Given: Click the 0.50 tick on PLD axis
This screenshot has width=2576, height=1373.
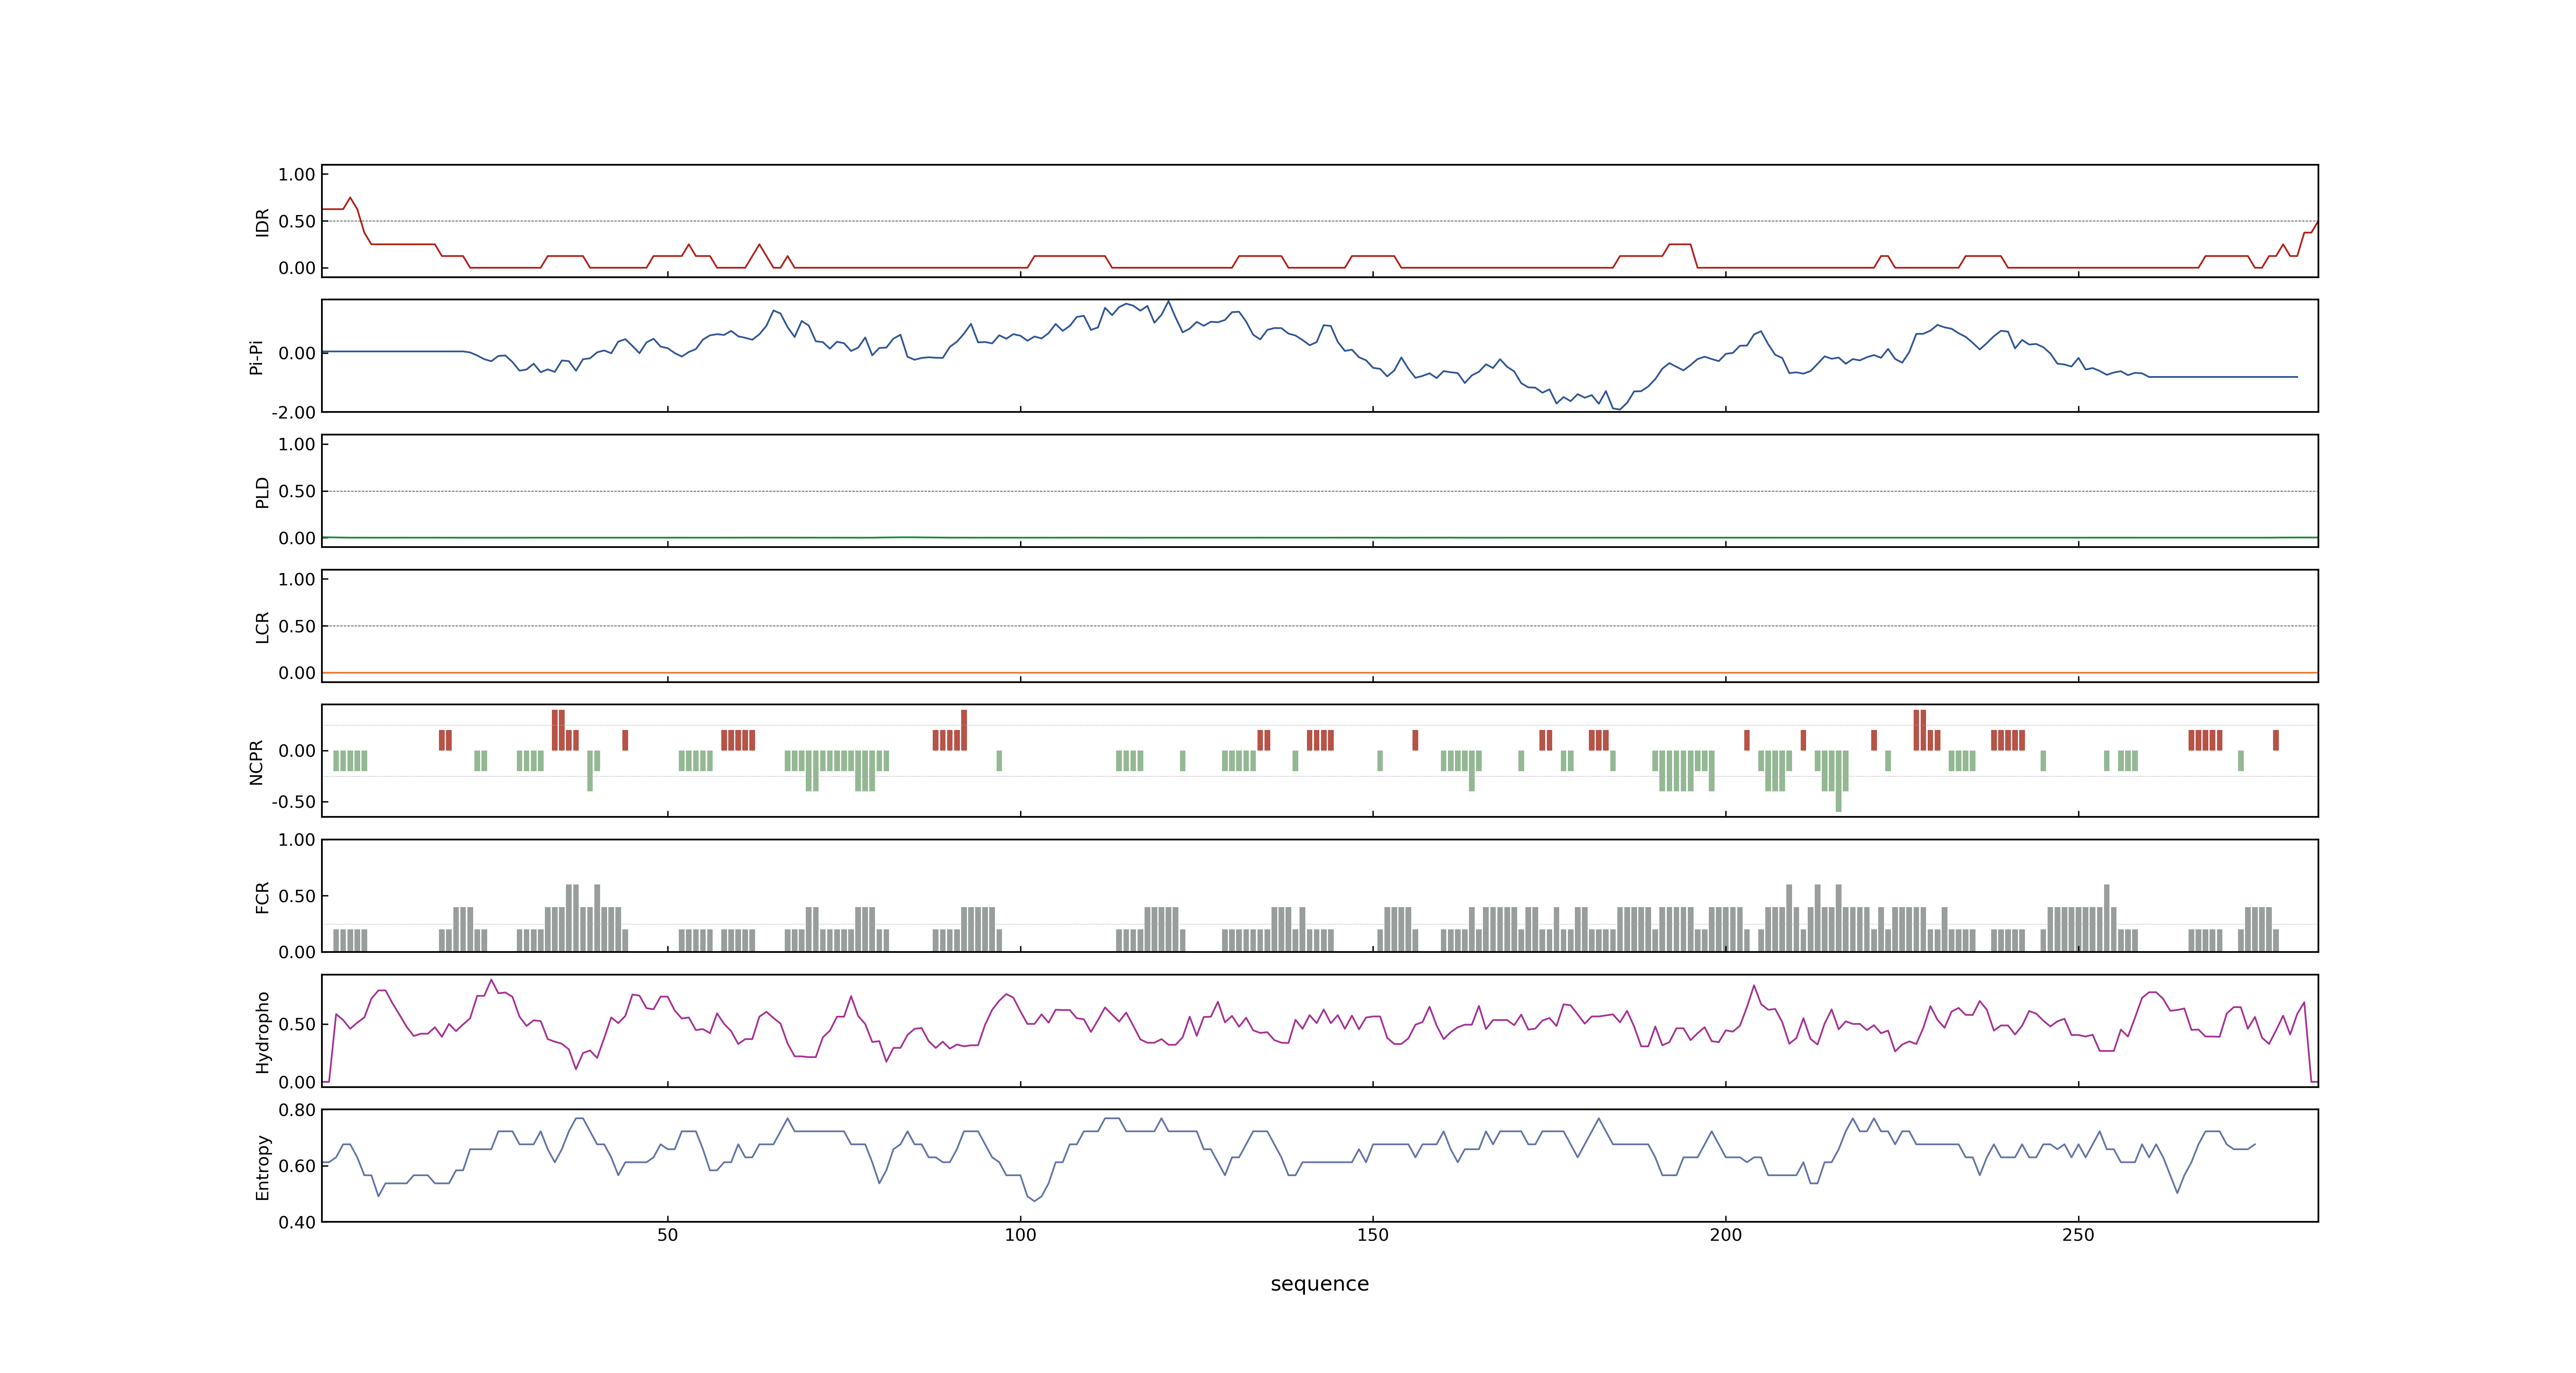Looking at the screenshot, I should click(x=297, y=491).
